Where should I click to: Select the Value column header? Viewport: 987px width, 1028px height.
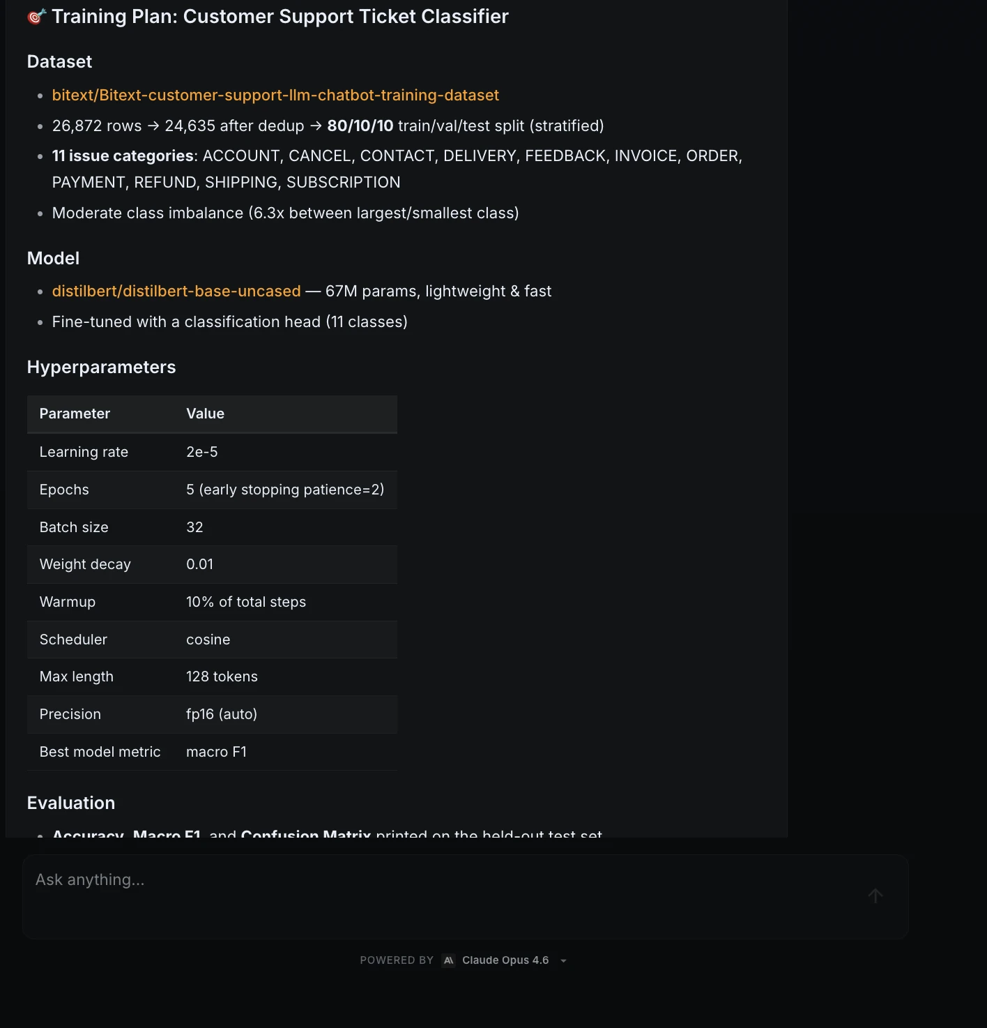coord(206,414)
